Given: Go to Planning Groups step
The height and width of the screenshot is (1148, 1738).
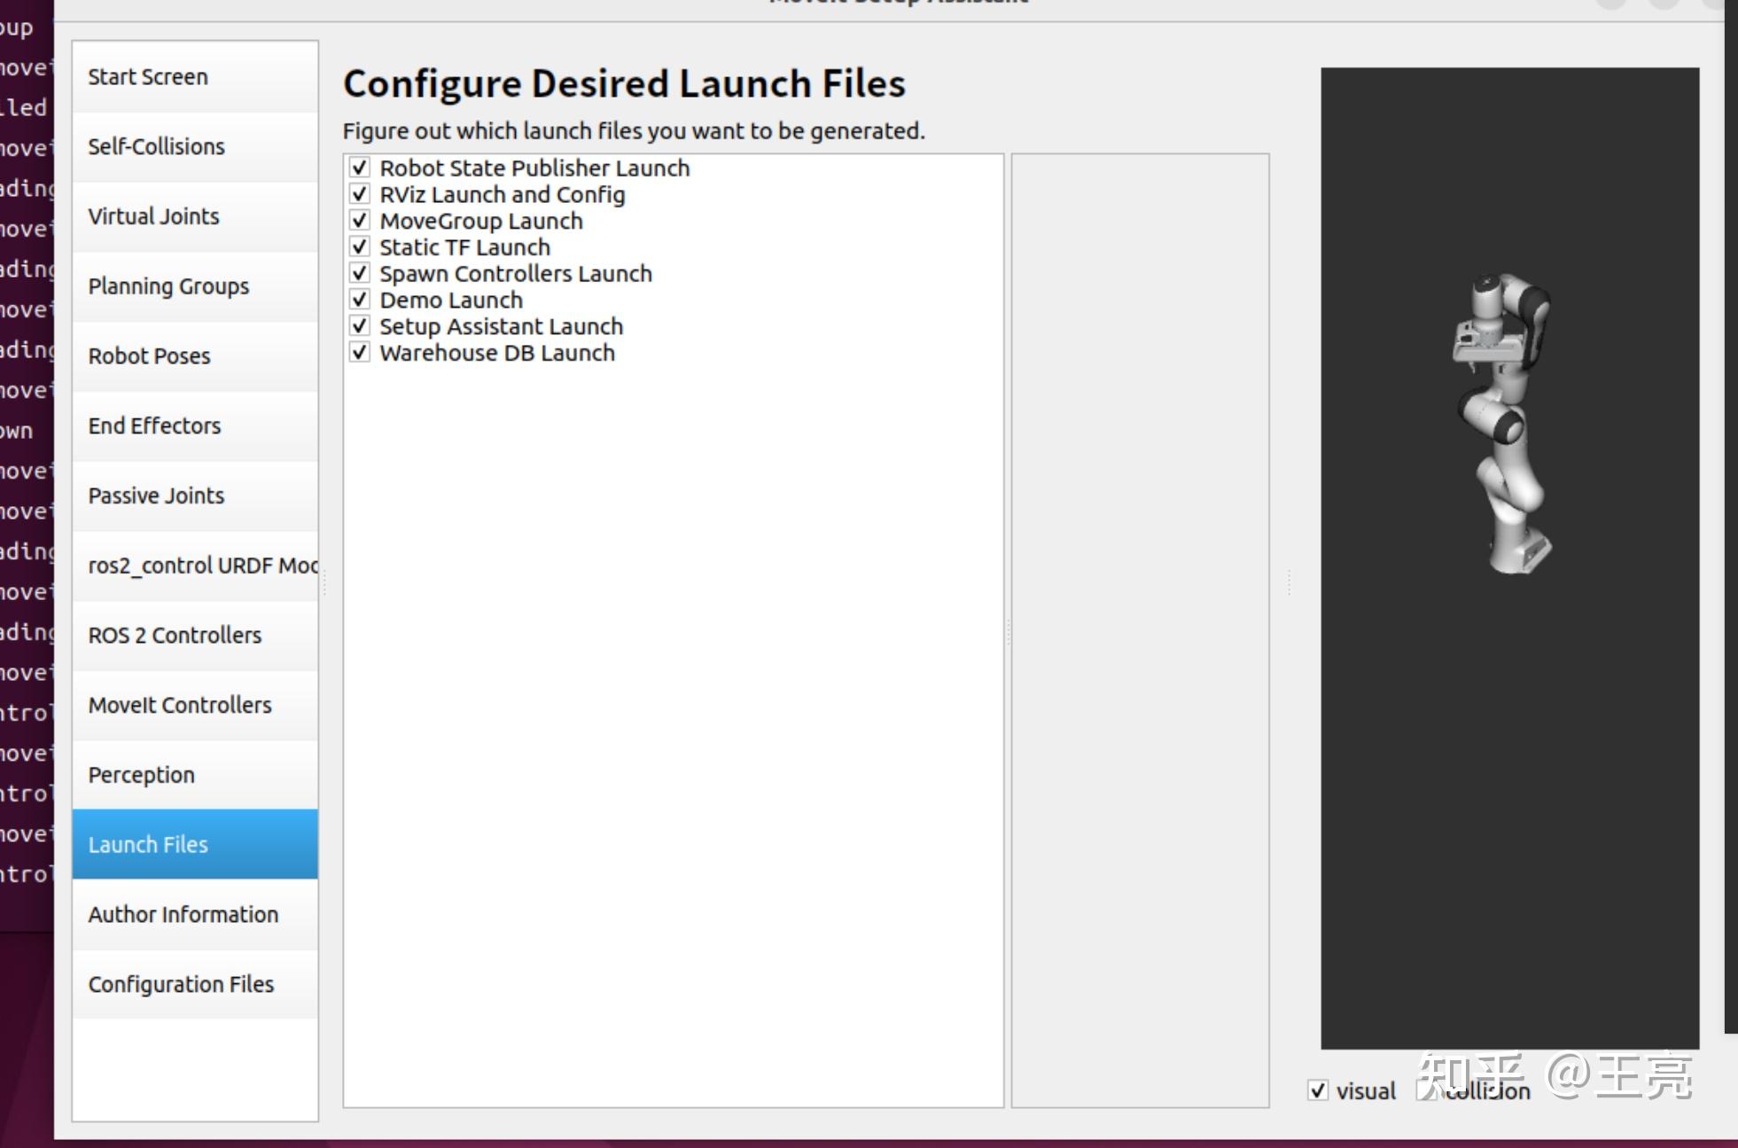Looking at the screenshot, I should (195, 286).
